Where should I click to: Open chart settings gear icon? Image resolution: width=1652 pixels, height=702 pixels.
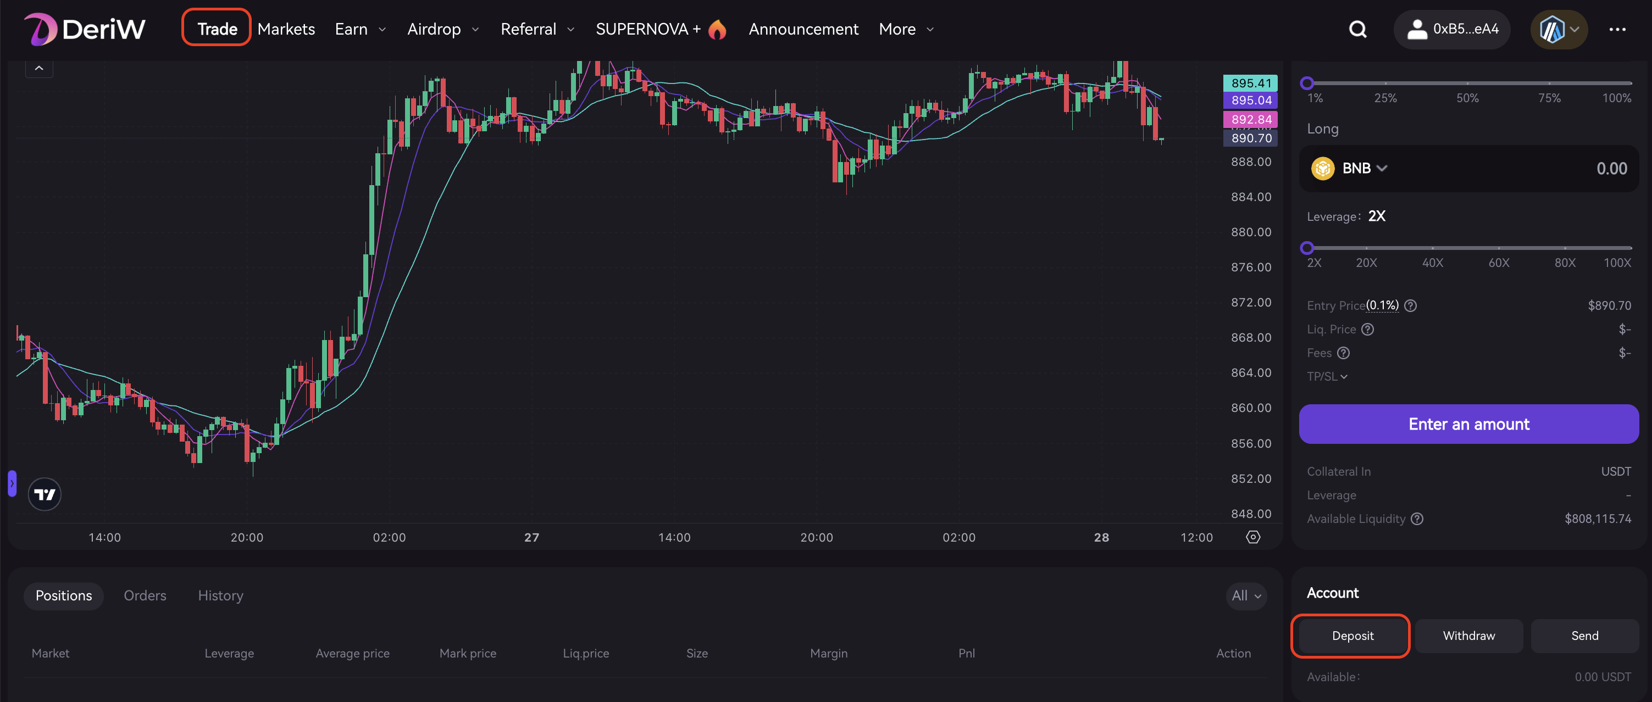pyautogui.click(x=1252, y=537)
